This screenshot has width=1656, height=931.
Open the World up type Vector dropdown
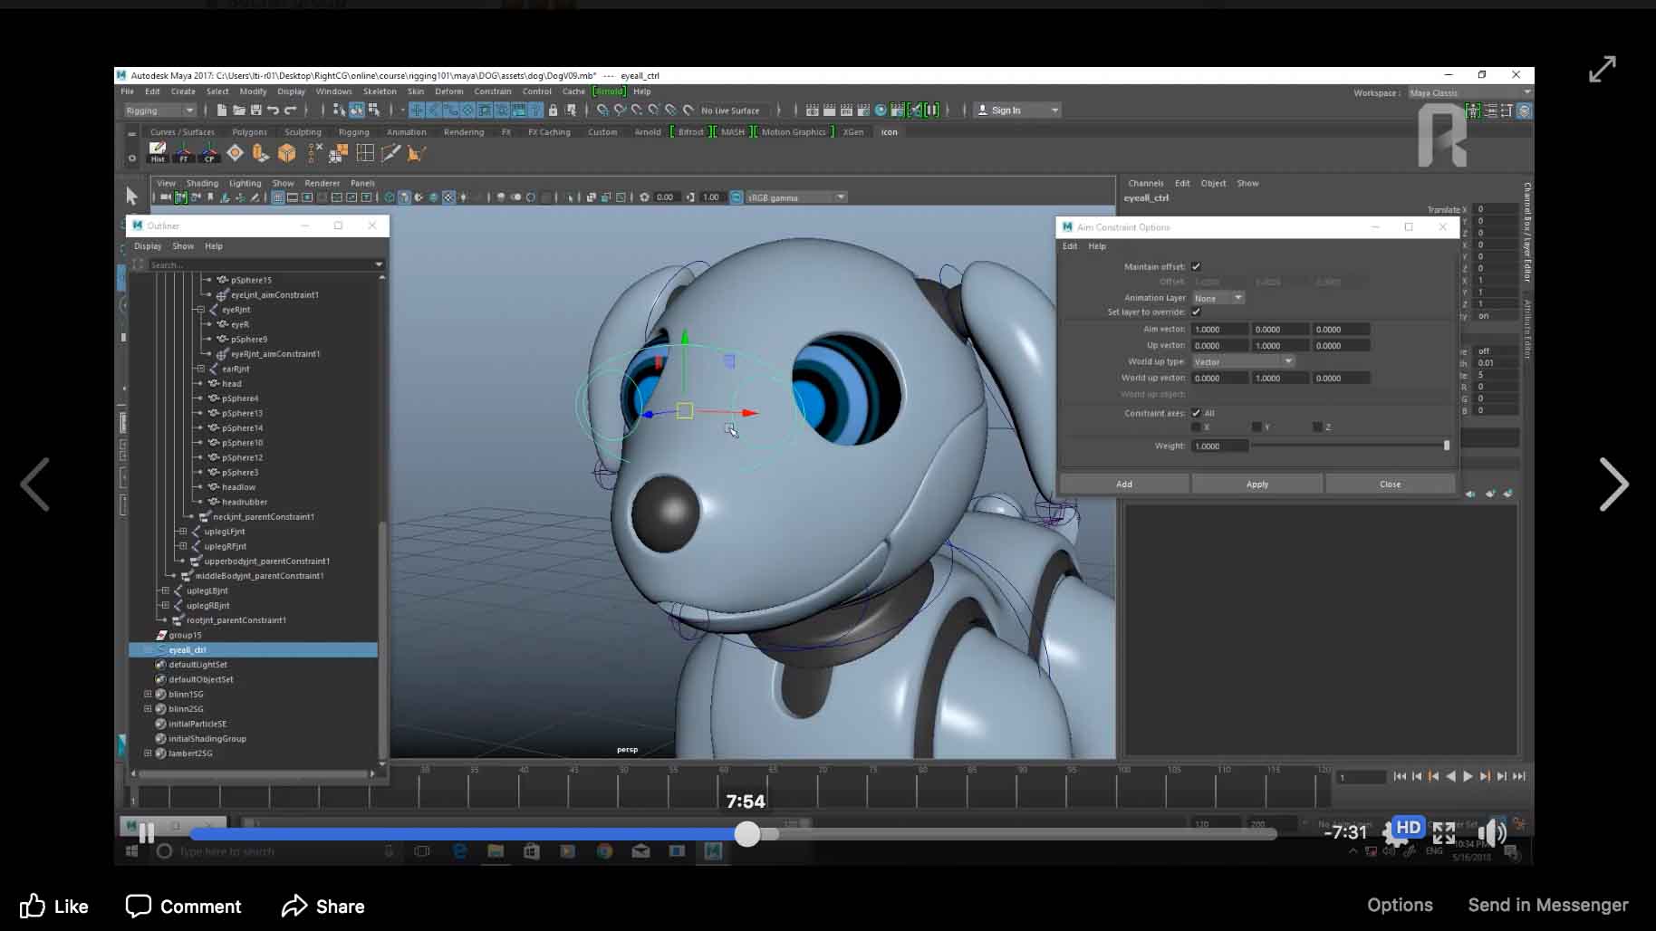pos(1243,361)
